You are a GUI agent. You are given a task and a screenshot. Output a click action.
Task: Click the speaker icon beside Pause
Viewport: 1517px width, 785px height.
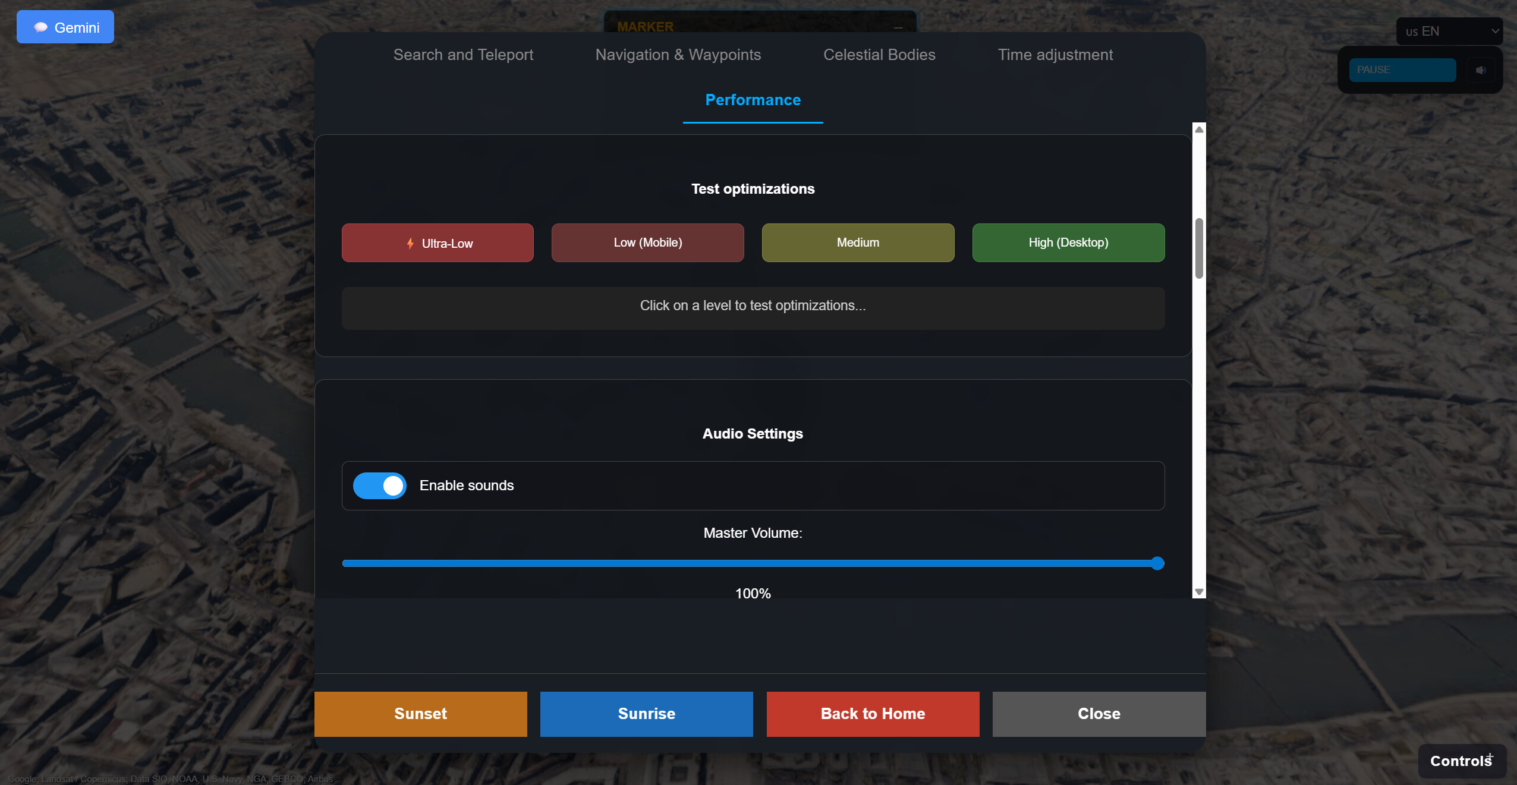(x=1481, y=70)
